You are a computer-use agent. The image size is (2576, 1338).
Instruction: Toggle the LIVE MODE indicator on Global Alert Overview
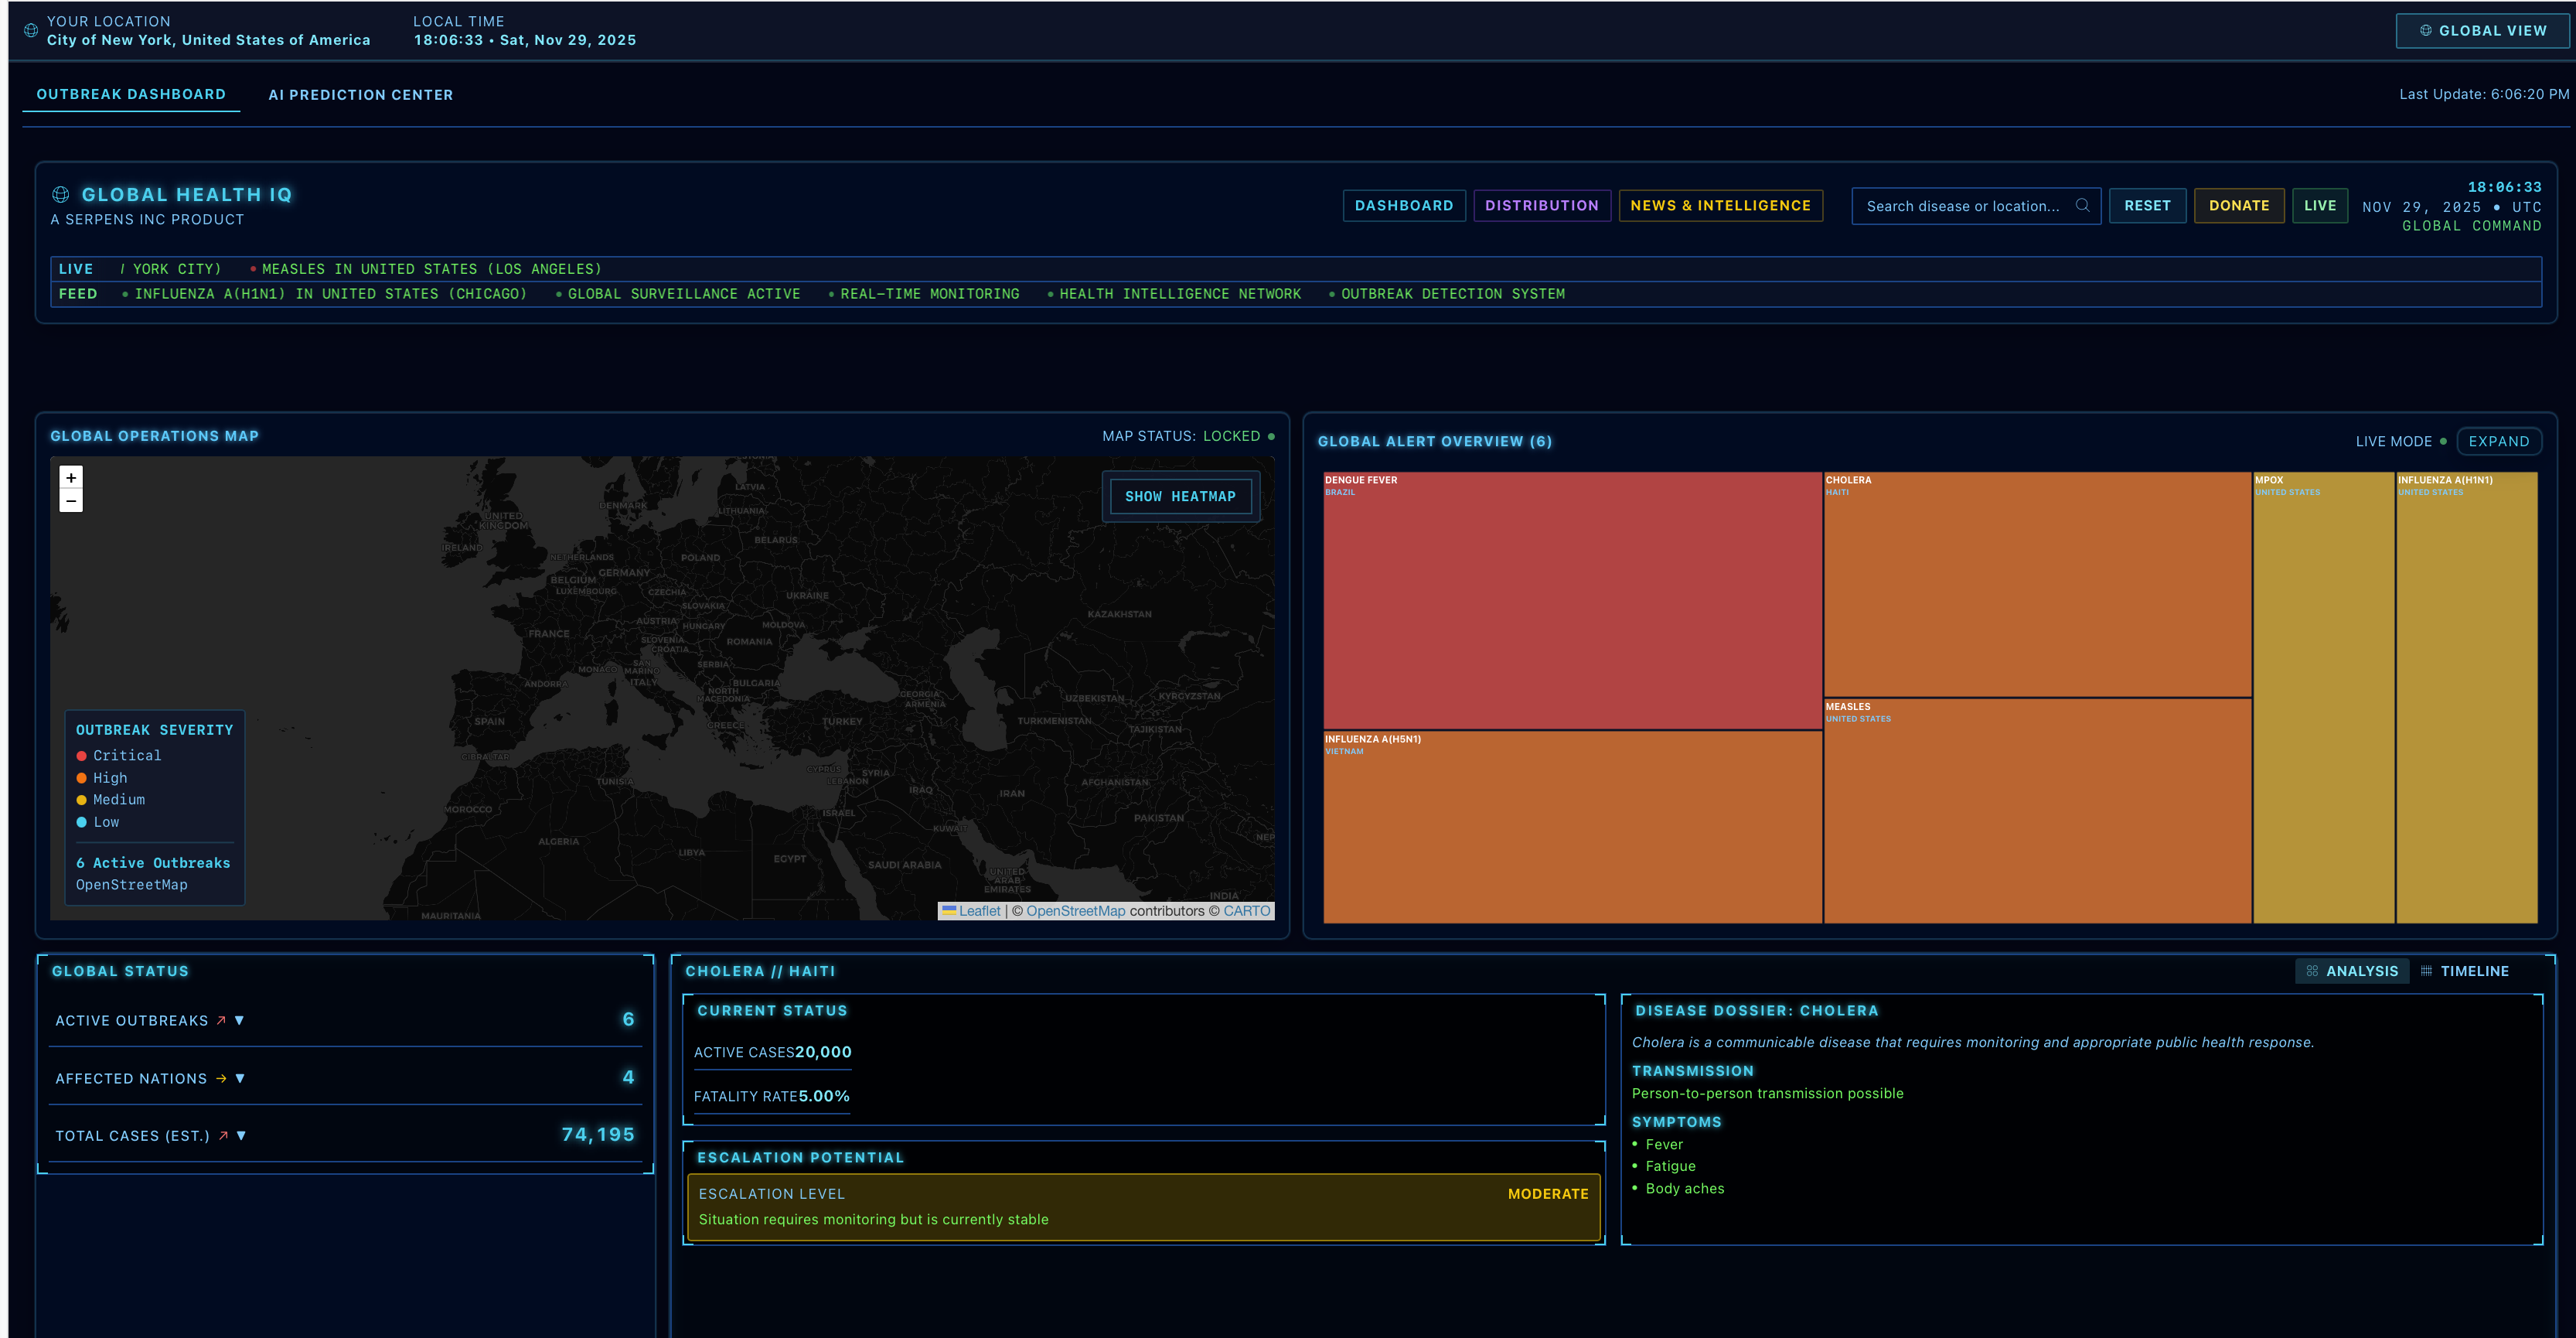point(2443,442)
